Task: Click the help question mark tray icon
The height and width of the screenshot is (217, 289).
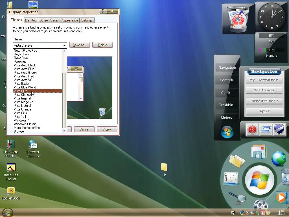Action: click(233, 213)
